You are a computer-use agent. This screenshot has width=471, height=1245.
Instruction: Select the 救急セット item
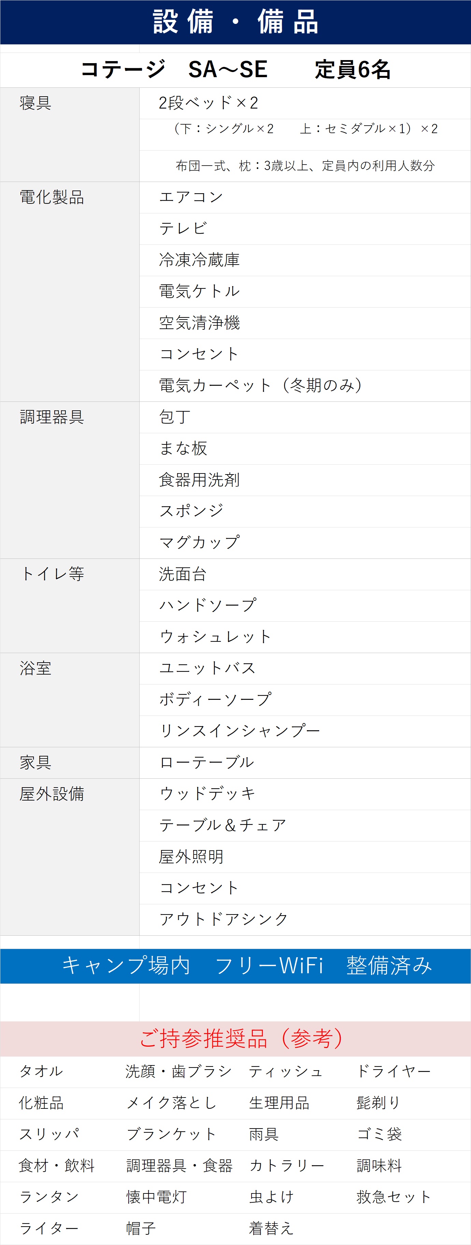click(393, 1197)
